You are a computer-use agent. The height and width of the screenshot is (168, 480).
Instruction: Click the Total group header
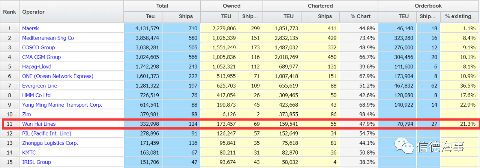click(162, 6)
